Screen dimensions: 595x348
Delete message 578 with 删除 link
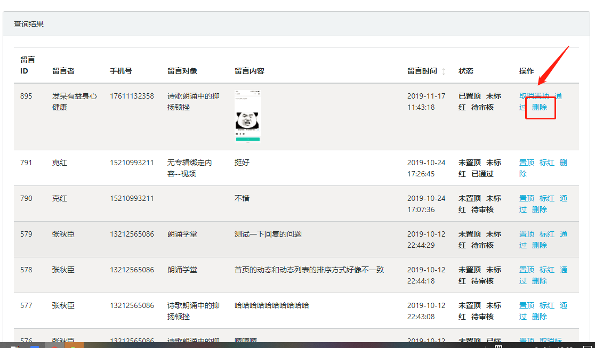tap(540, 281)
